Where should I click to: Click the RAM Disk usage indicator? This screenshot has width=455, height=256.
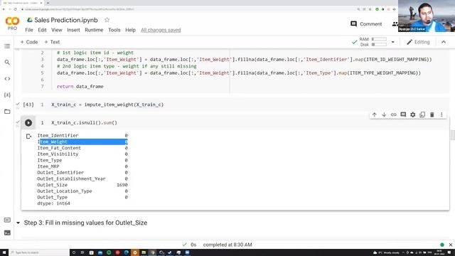coord(373,42)
